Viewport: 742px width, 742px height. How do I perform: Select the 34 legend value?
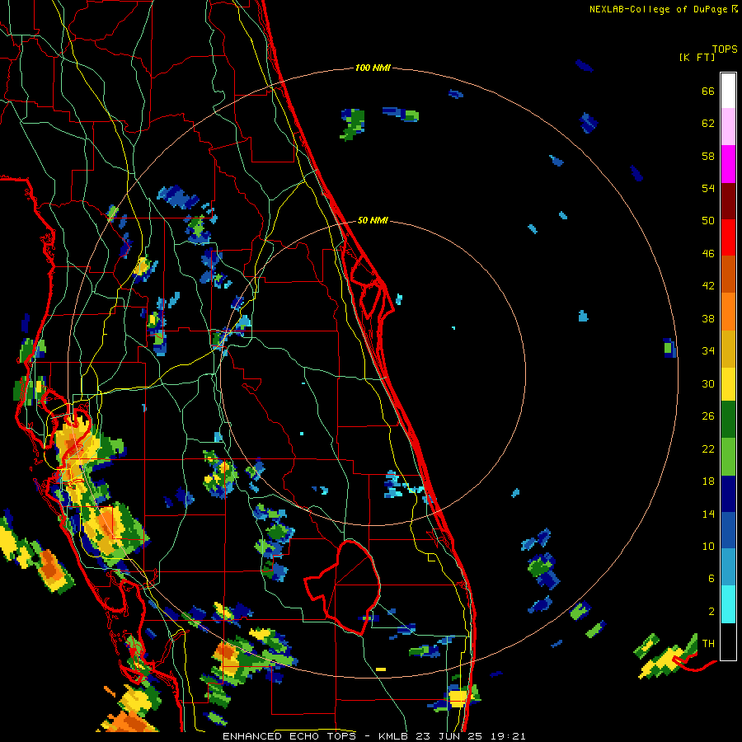[708, 351]
